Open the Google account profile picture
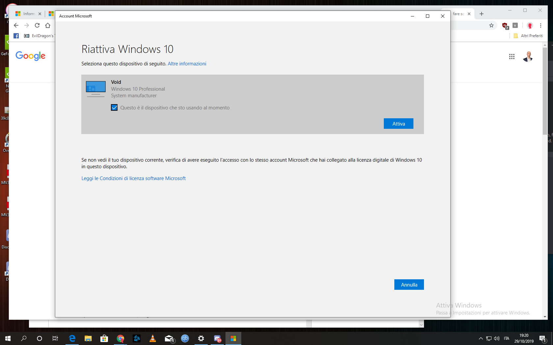The width and height of the screenshot is (553, 345). 528,57
